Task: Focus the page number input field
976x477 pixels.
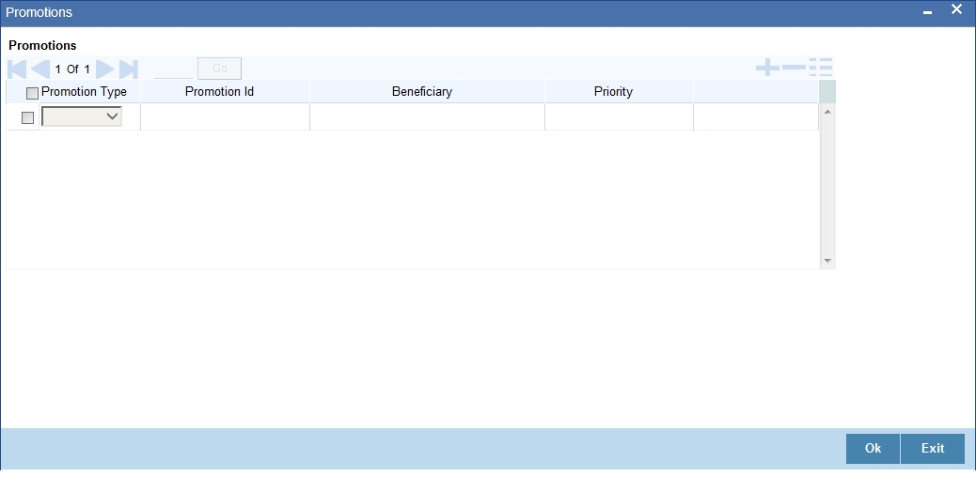Action: [x=174, y=69]
